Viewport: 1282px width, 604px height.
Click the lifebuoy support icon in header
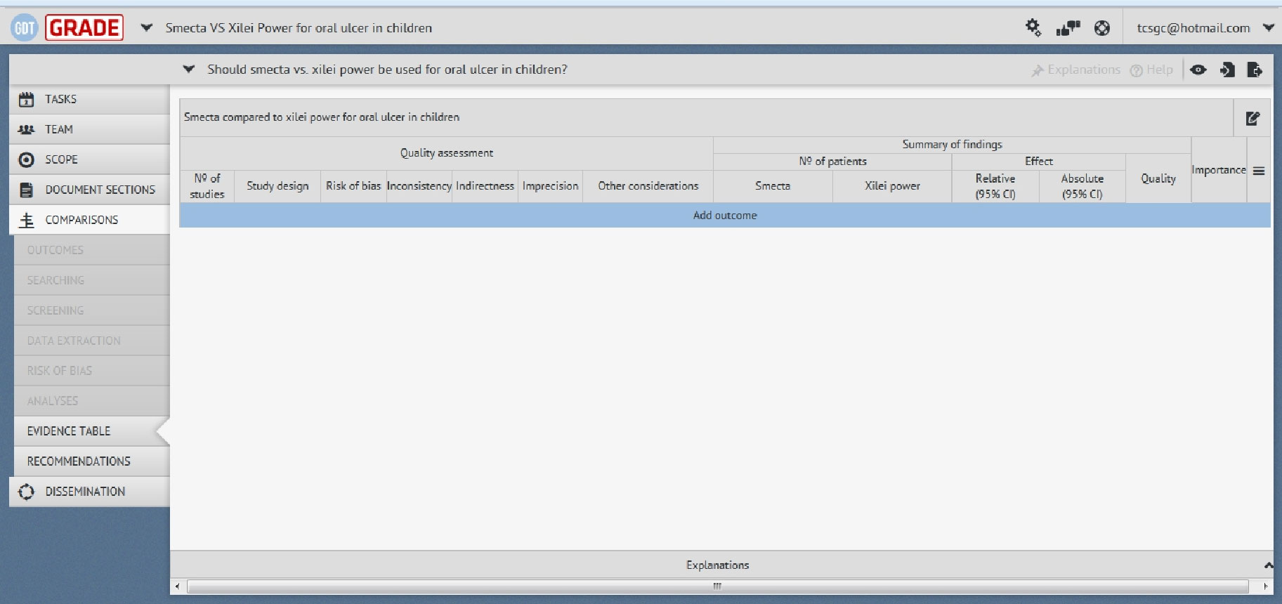(x=1102, y=28)
